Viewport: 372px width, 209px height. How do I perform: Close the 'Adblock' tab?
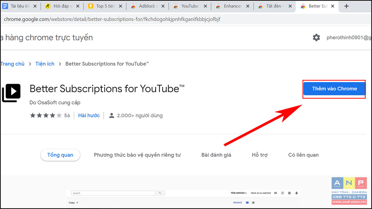coord(163,6)
